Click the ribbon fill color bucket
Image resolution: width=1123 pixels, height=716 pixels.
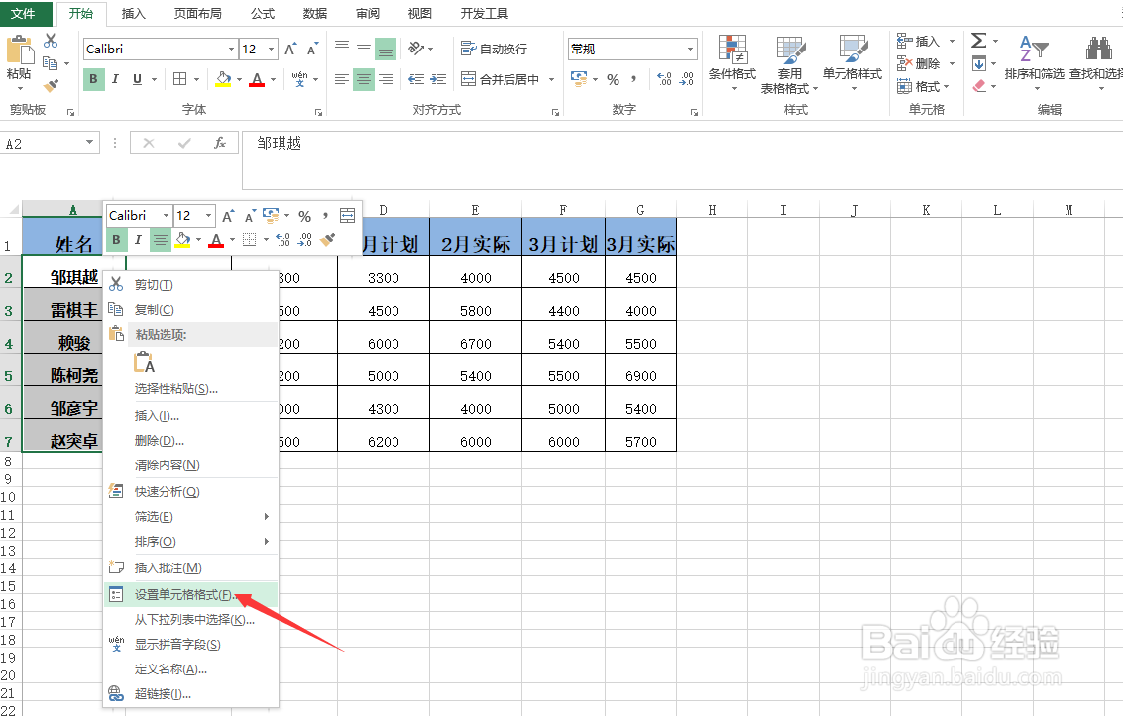pyautogui.click(x=223, y=78)
